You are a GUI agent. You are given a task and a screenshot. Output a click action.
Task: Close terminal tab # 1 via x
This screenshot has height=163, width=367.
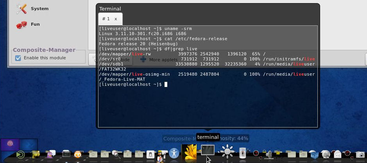click(116, 19)
